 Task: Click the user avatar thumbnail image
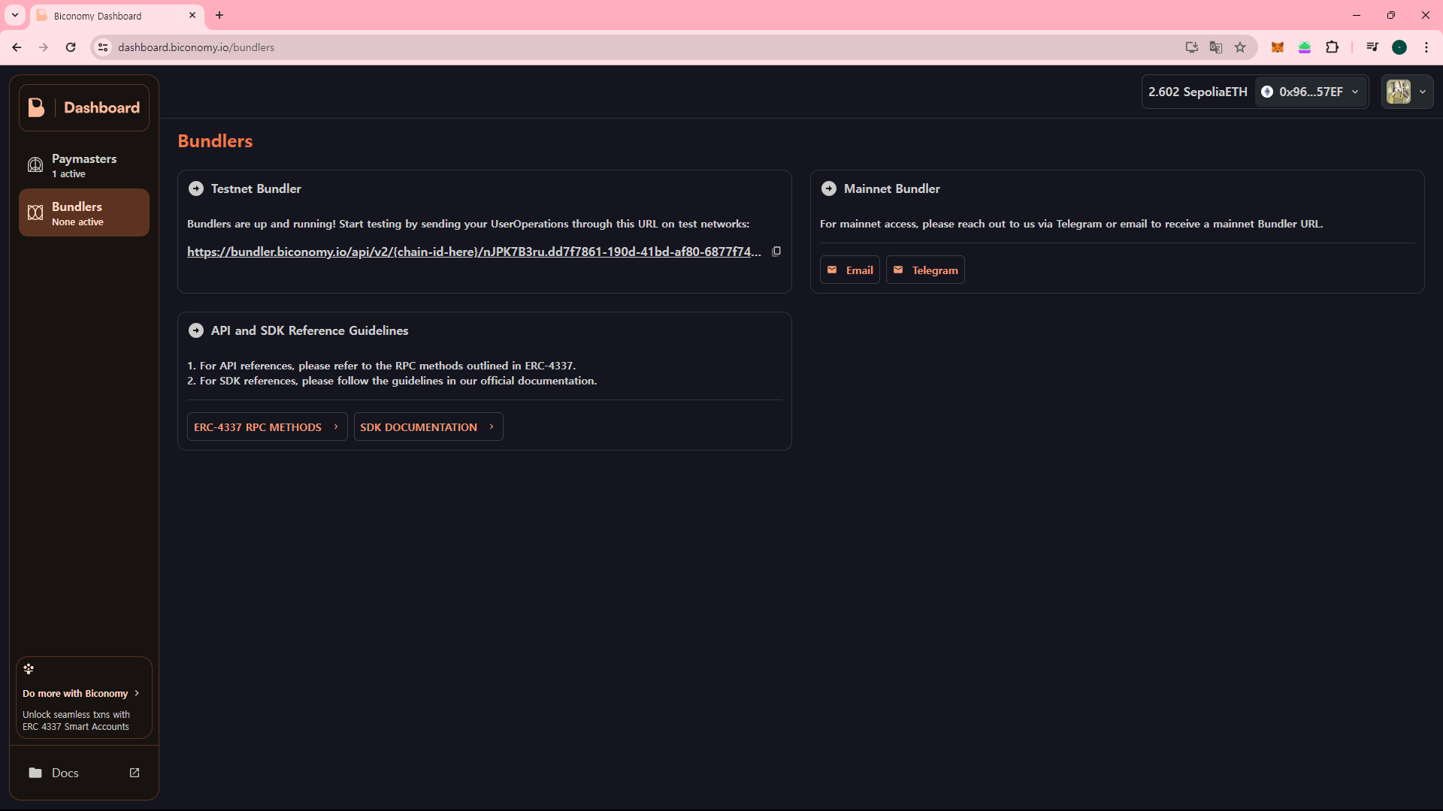1399,92
